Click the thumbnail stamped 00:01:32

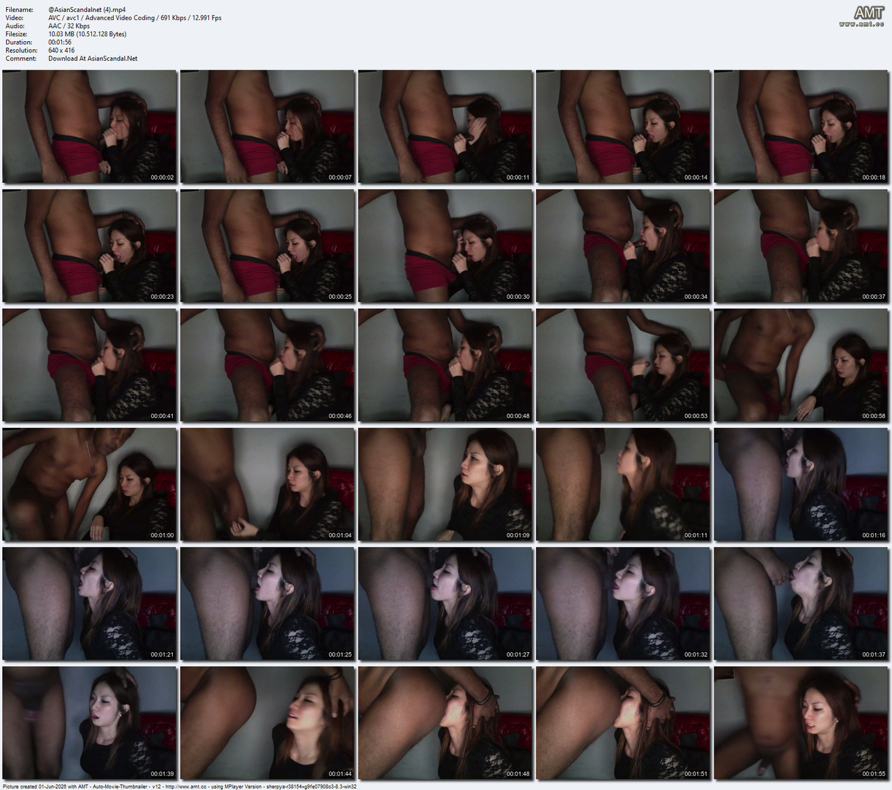(624, 603)
